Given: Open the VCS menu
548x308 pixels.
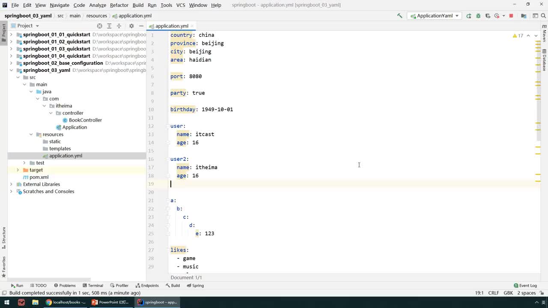Looking at the screenshot, I should tap(181, 5).
